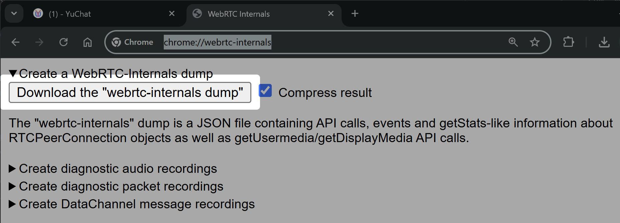Download the webrtc-internals dump

pos(130,92)
